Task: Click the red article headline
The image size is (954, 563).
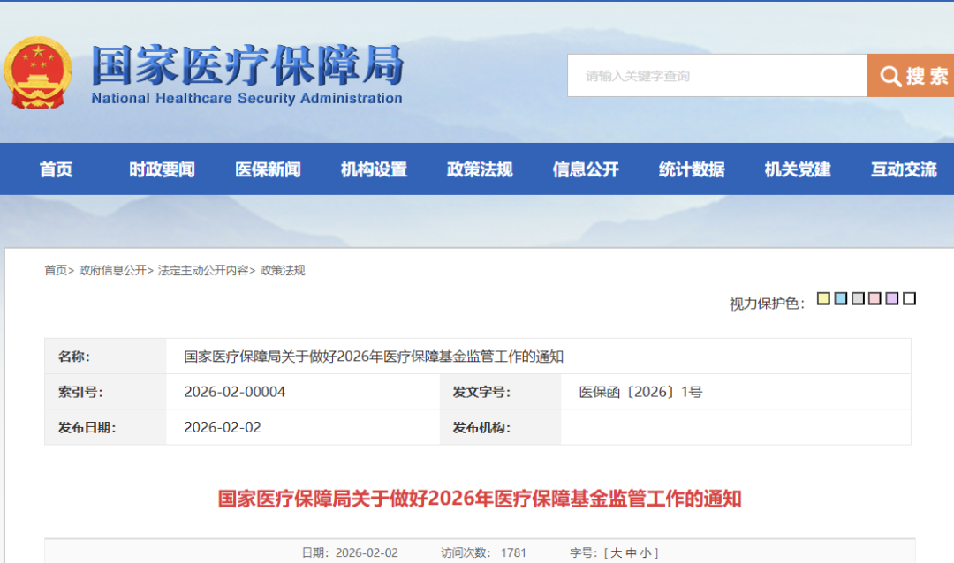Action: pyautogui.click(x=480, y=499)
